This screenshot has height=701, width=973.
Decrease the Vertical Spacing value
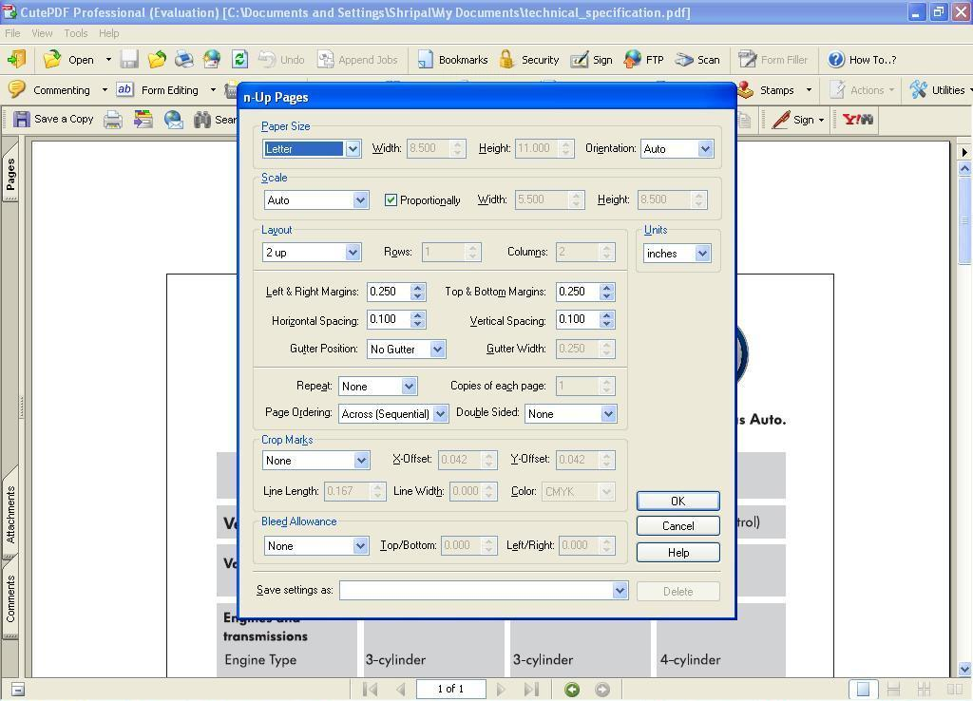click(607, 325)
